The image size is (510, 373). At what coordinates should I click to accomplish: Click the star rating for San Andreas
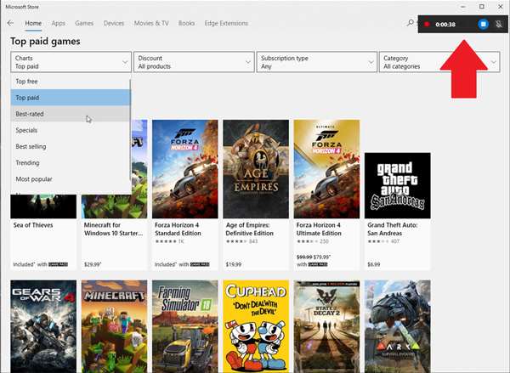click(378, 241)
